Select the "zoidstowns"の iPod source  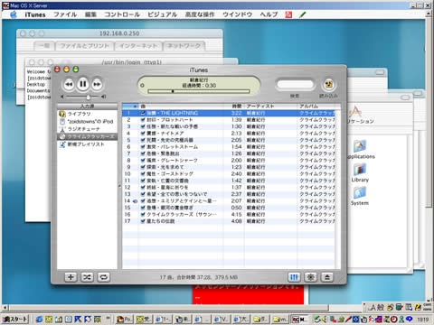pos(87,121)
